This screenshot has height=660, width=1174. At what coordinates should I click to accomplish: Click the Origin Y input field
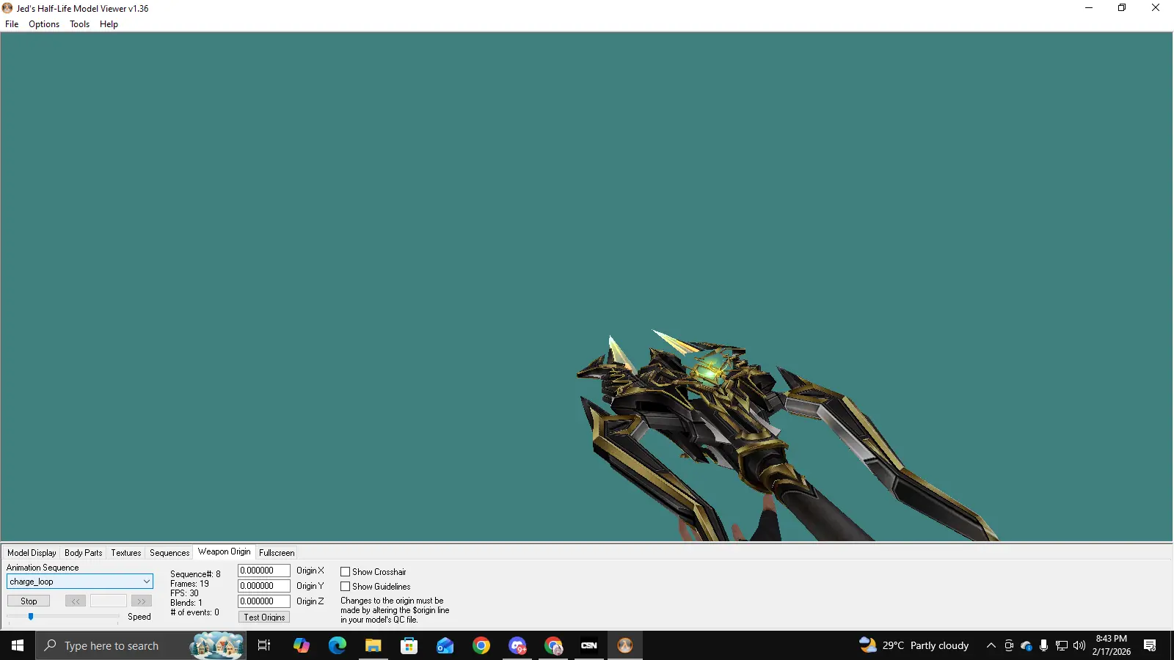tap(264, 586)
